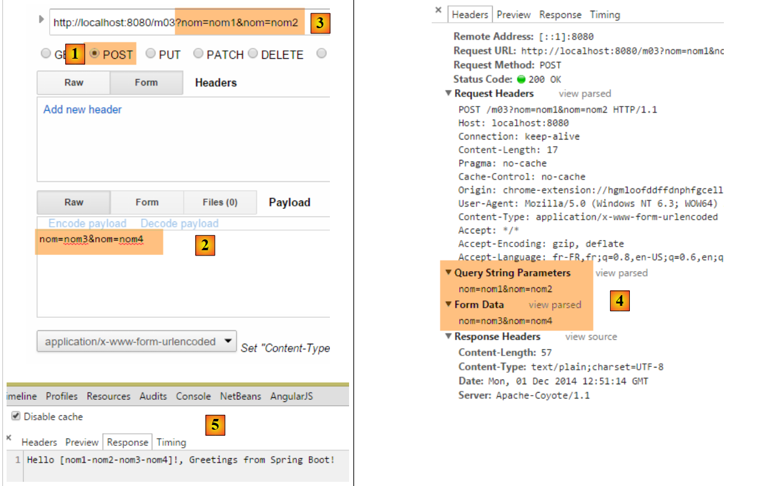Click the Encode payload link
758x486 pixels.
[87, 223]
